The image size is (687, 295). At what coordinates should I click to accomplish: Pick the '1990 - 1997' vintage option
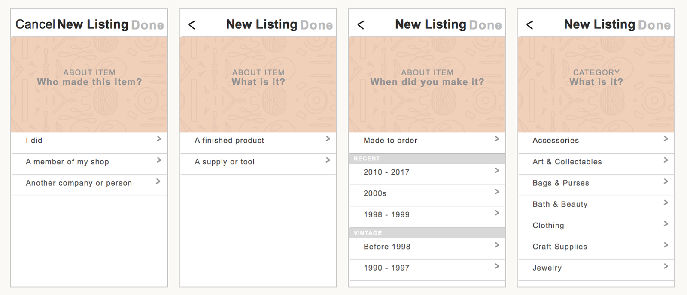[386, 268]
